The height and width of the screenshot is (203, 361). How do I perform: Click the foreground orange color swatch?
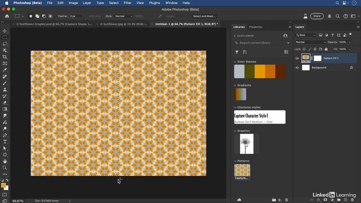pyautogui.click(x=3, y=186)
